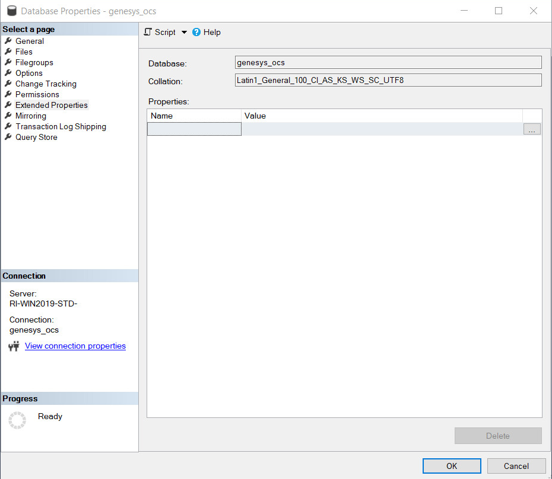Click the empty Name cell in Properties grid
Viewport: 552px width, 479px height.
tap(194, 129)
